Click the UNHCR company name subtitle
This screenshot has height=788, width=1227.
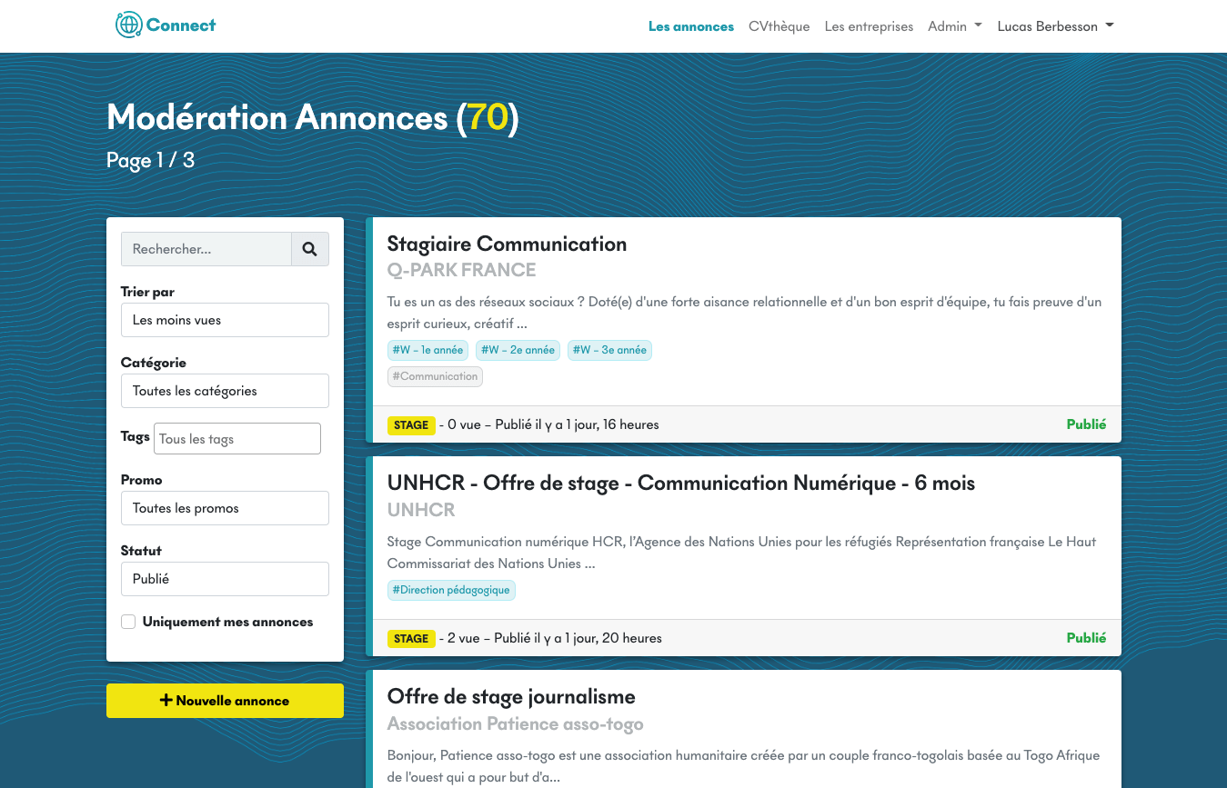[x=421, y=510]
